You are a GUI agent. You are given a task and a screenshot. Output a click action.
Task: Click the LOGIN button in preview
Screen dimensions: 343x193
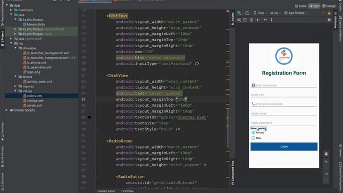(x=284, y=146)
